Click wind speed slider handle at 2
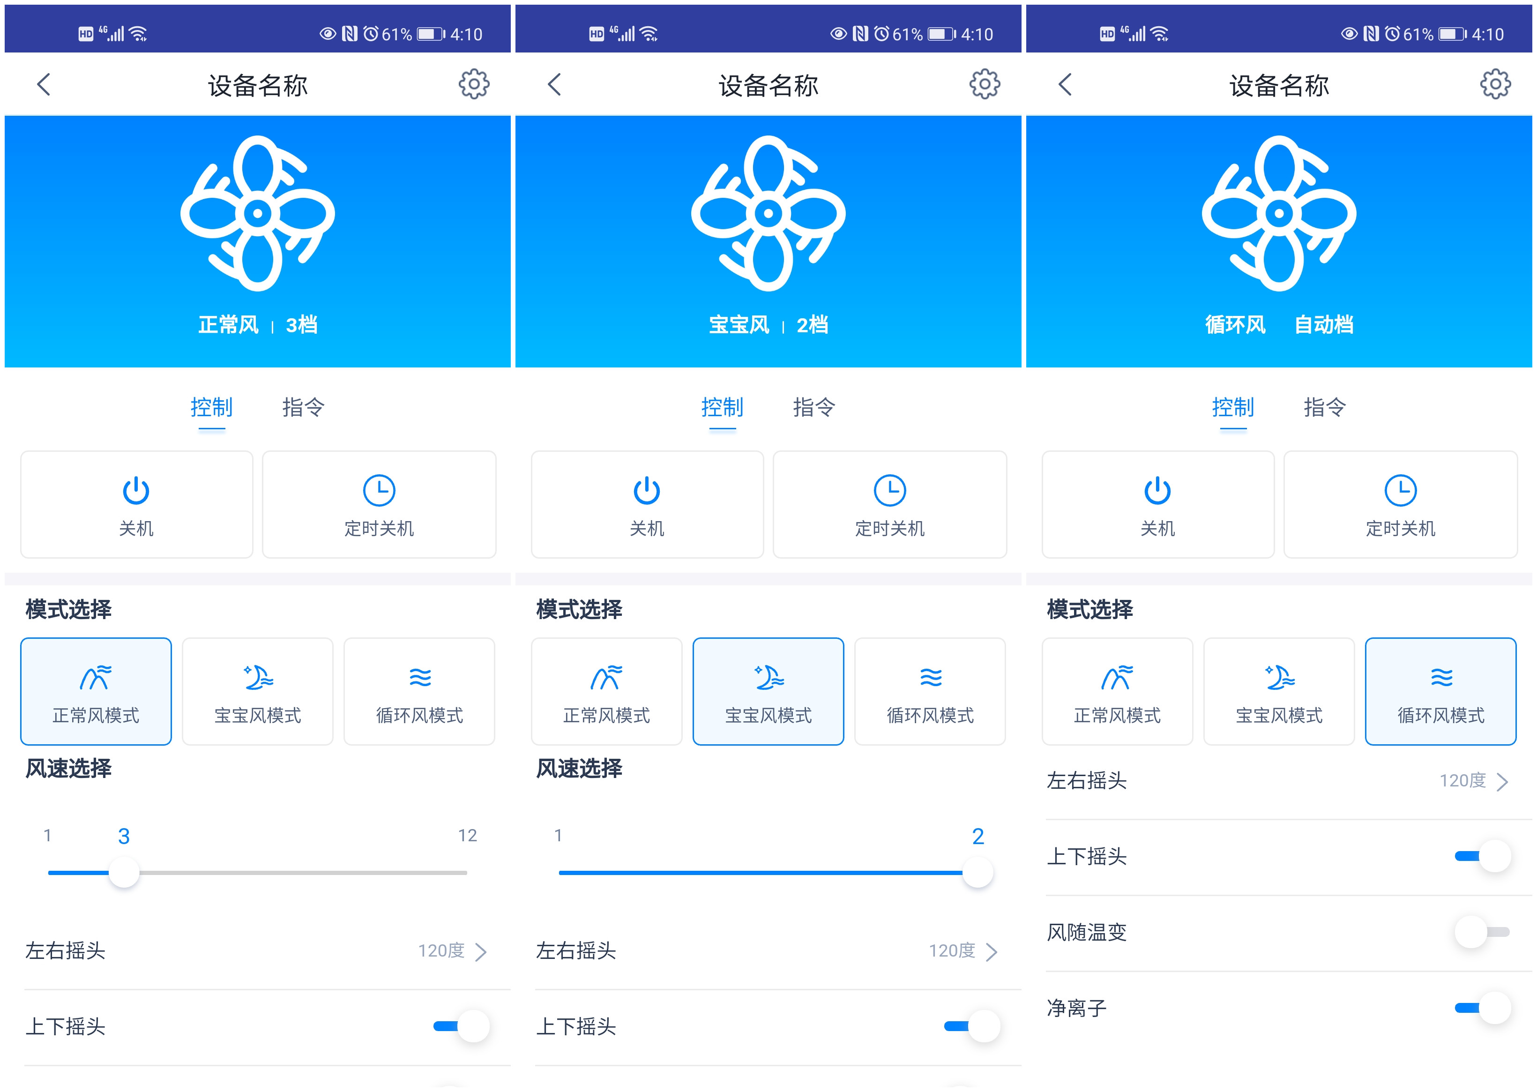 click(x=978, y=873)
